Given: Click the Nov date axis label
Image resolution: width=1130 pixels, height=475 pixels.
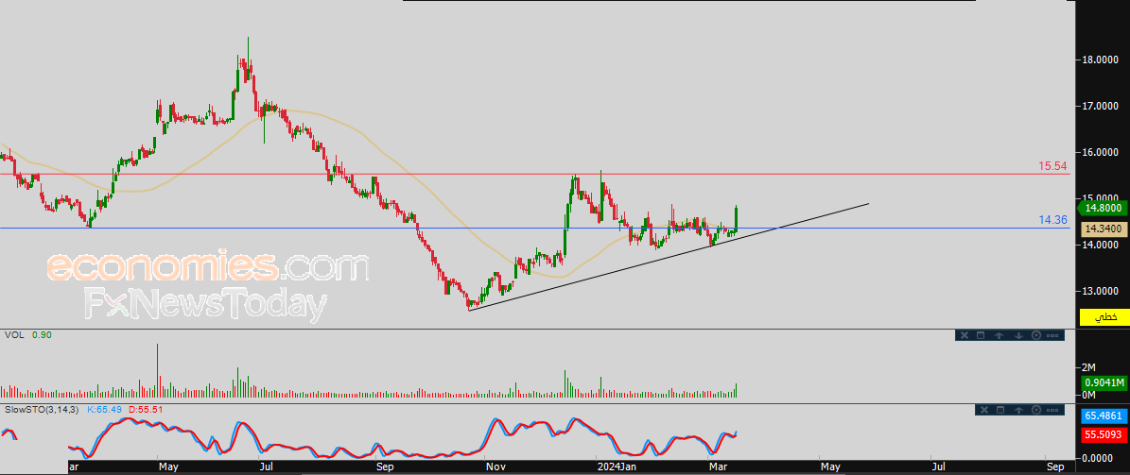Looking at the screenshot, I should [495, 467].
